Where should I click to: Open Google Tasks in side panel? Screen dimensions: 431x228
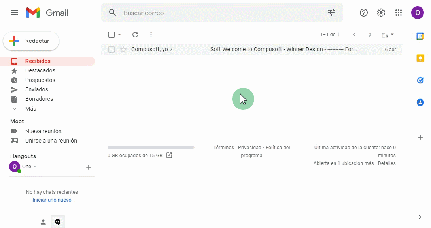[420, 80]
